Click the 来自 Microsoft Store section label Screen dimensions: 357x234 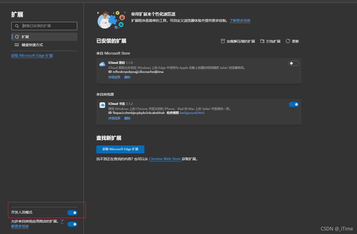(x=113, y=53)
